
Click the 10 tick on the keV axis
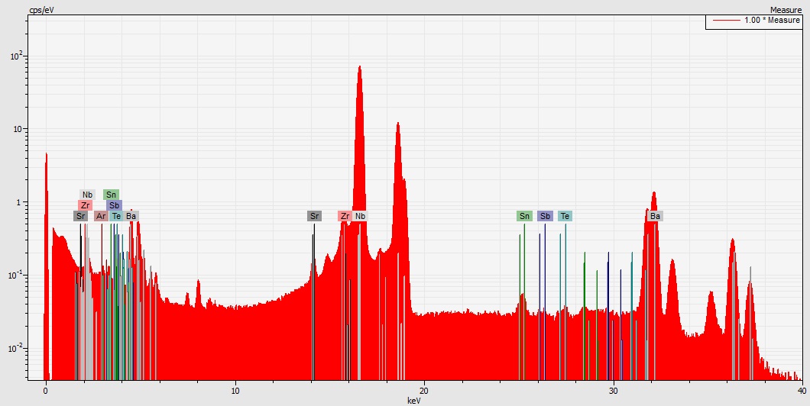(x=235, y=391)
